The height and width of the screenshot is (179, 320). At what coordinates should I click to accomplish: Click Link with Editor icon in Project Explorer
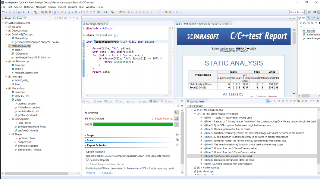[60, 18]
